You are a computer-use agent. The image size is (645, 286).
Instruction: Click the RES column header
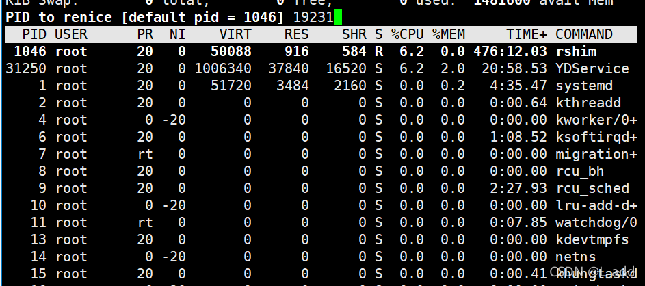(x=297, y=34)
